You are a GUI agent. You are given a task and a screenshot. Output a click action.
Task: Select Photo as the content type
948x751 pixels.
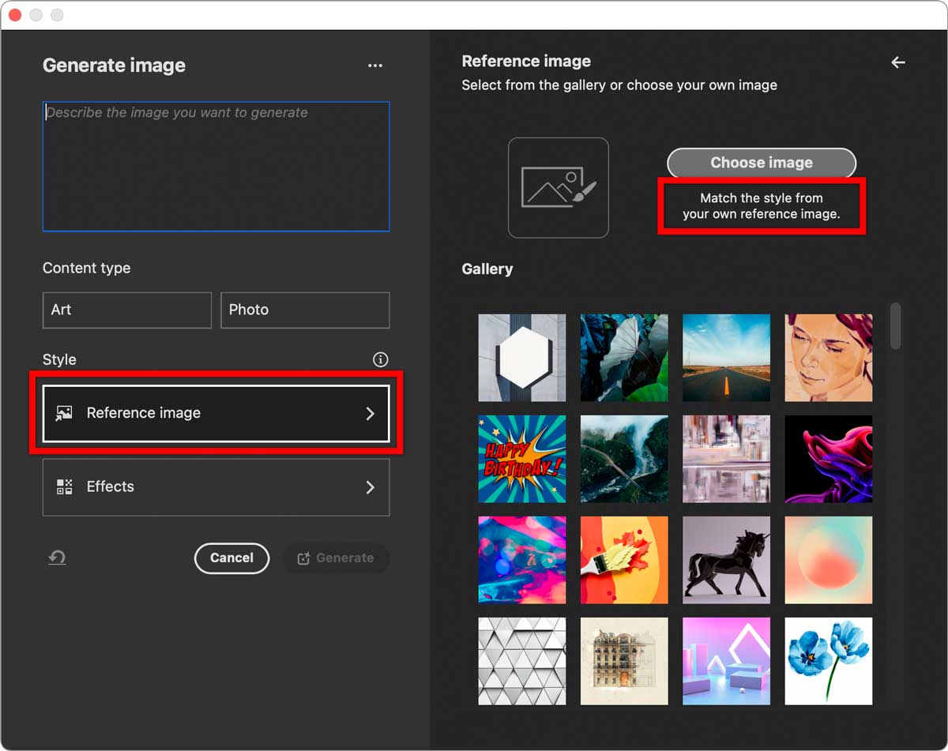coord(305,310)
